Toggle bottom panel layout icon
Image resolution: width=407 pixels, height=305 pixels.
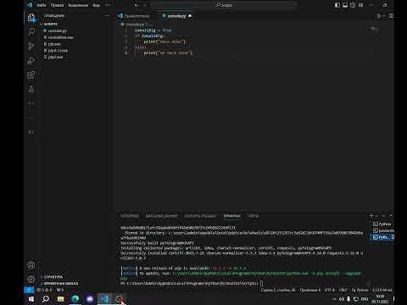point(345,5)
